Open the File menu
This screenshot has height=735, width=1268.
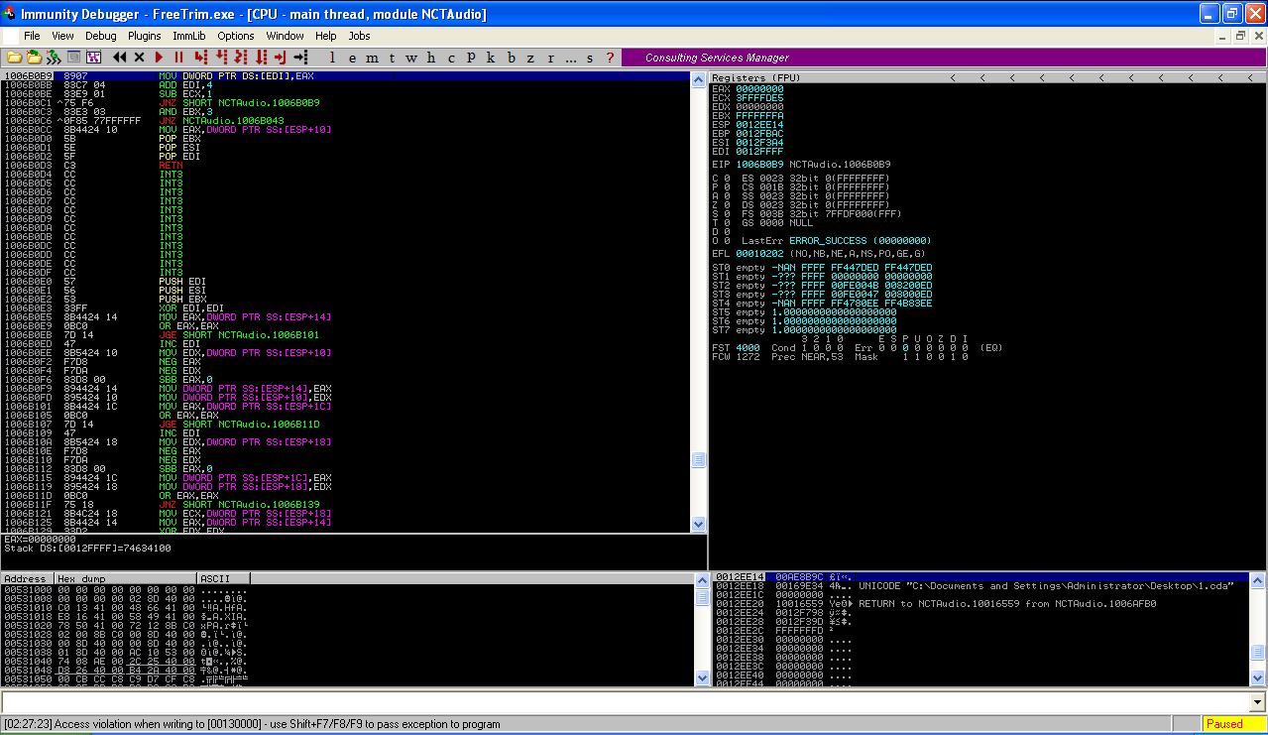[x=32, y=36]
